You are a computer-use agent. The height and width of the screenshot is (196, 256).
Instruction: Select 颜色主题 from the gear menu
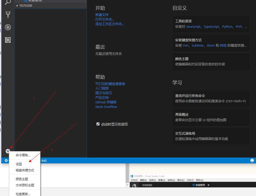[22, 179]
